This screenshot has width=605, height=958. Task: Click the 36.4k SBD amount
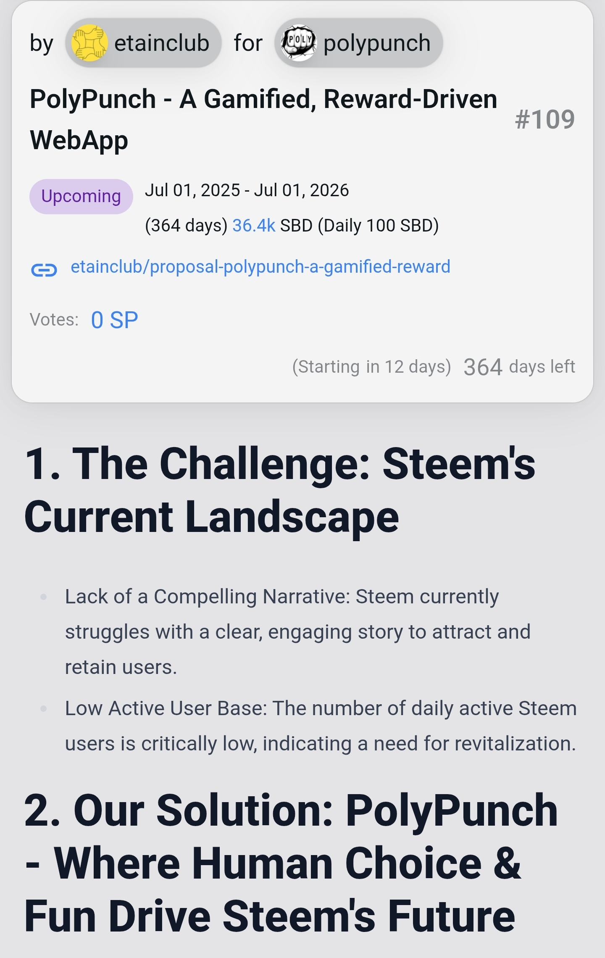pyautogui.click(x=254, y=226)
